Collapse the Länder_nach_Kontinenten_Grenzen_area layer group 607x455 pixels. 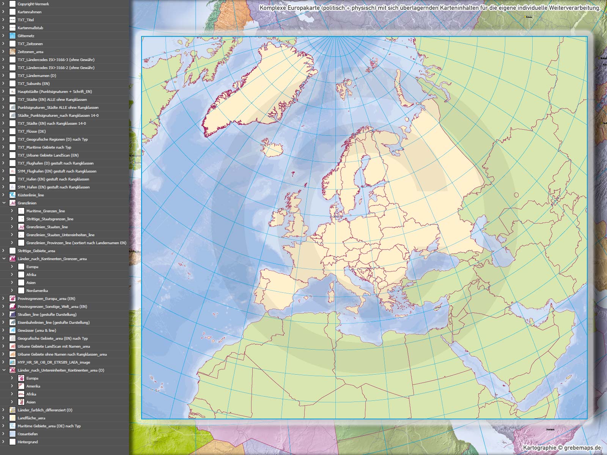[4, 259]
